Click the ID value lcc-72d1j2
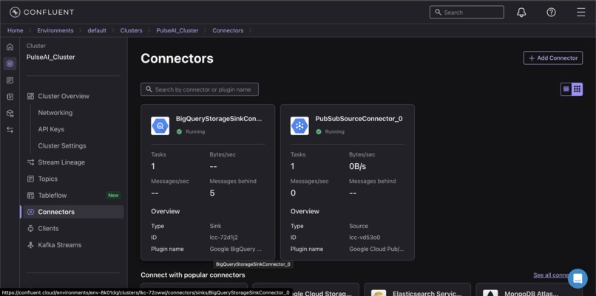This screenshot has height=296, width=596. [224, 237]
